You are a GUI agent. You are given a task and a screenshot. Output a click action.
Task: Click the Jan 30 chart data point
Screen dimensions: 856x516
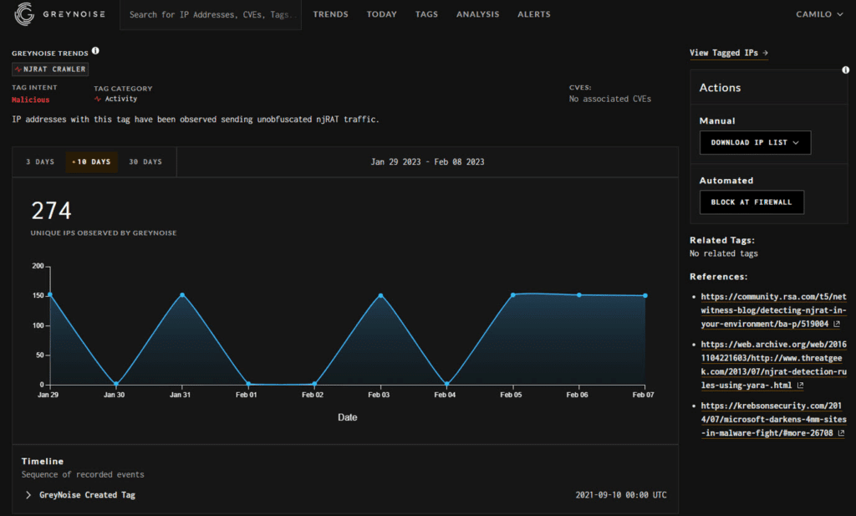[x=116, y=384]
